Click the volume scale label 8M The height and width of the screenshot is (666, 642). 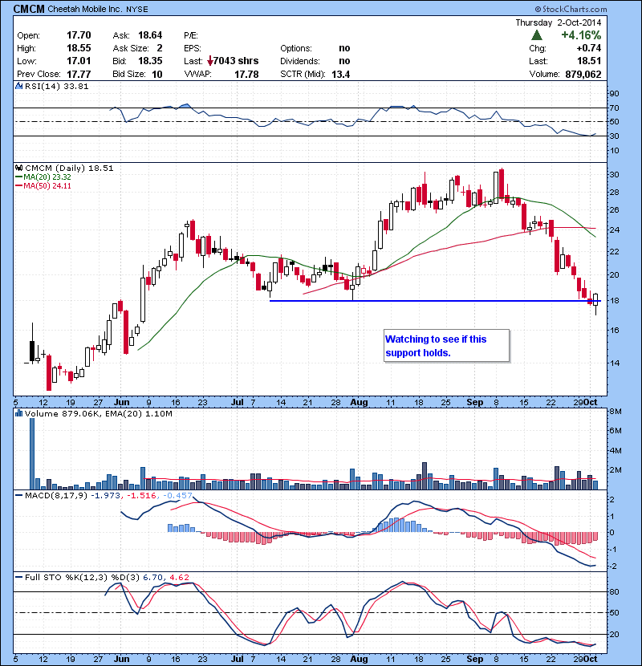(616, 411)
